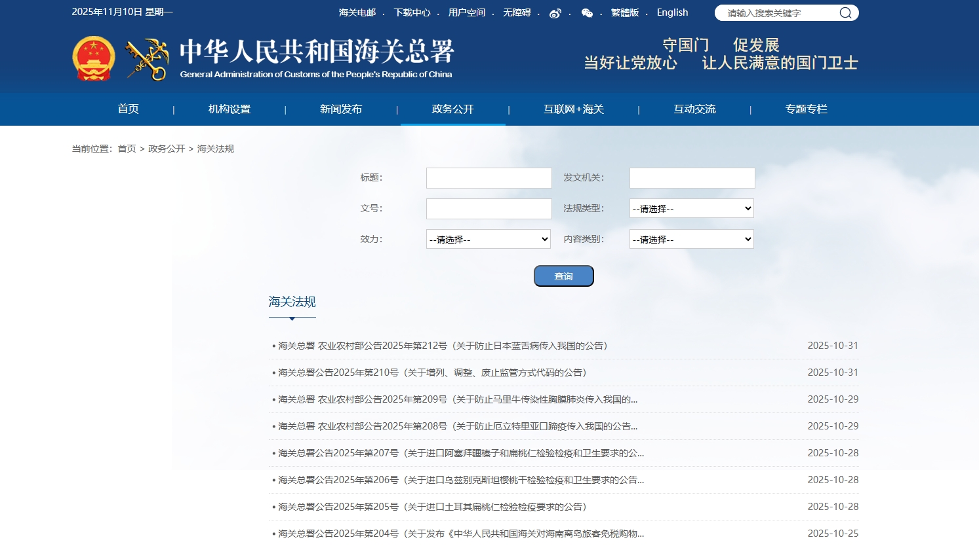Open the 法规类型 dropdown

(691, 208)
